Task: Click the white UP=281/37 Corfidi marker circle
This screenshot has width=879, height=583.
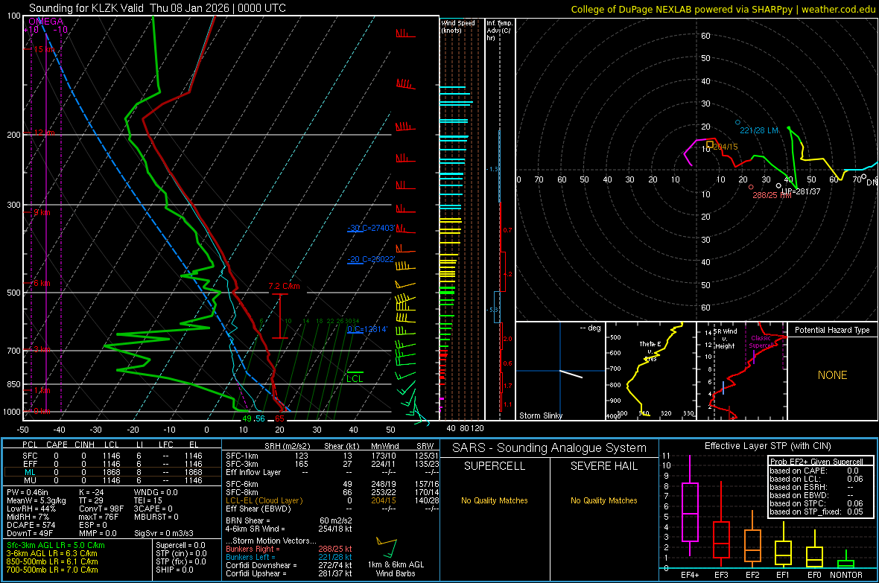Action: point(778,185)
